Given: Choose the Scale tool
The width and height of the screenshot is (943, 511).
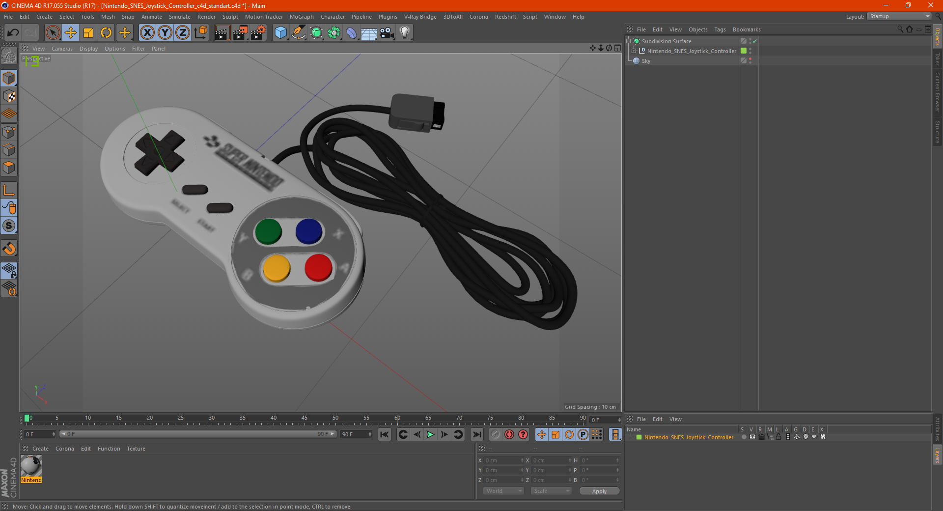Looking at the screenshot, I should click(x=88, y=33).
